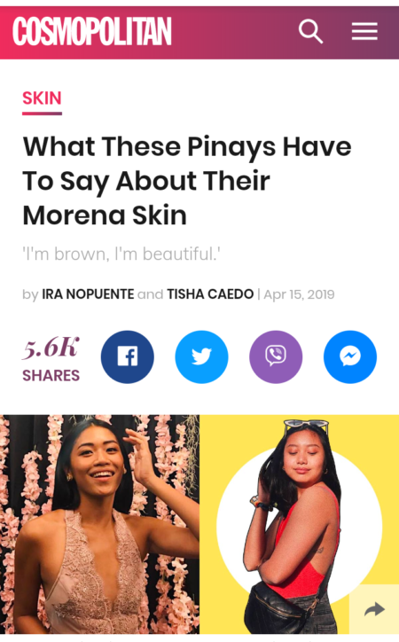Viewport: 399px width, 642px height.
Task: Open the SKIN category link
Action: [42, 98]
